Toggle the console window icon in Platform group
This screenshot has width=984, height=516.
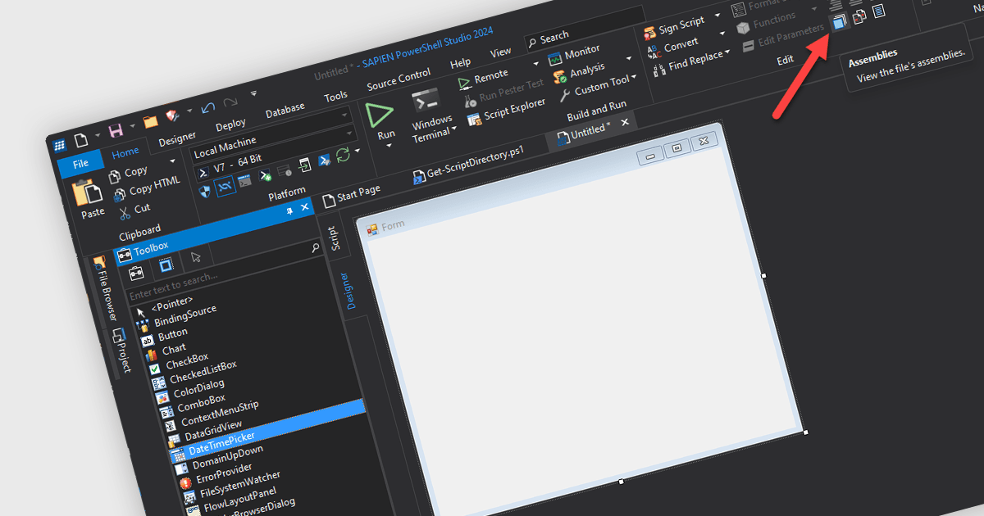point(244,180)
